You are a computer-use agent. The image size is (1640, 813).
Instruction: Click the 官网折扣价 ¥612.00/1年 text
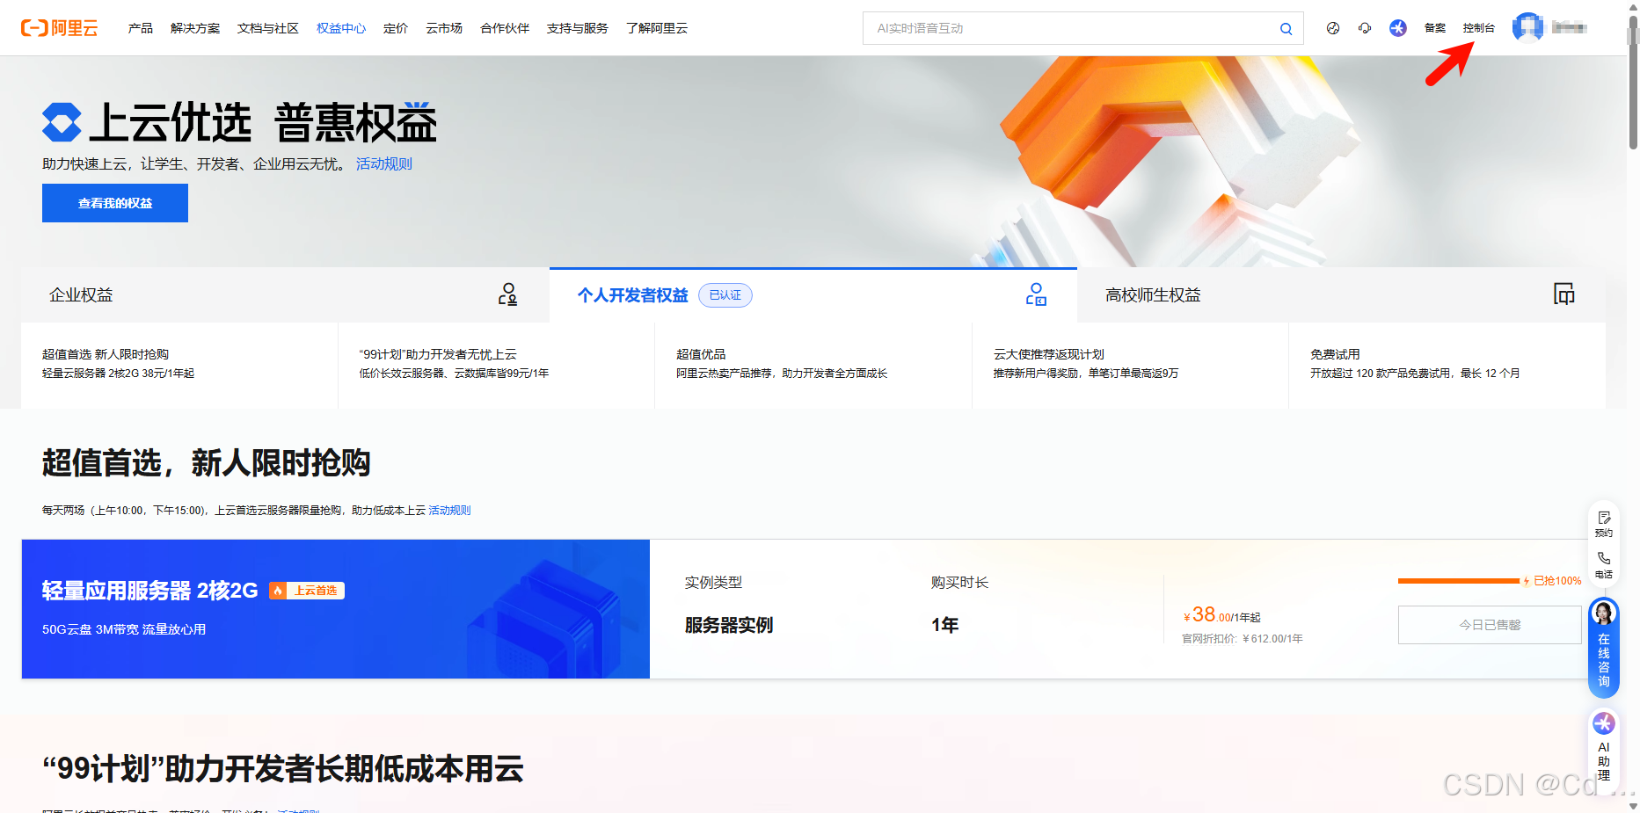click(x=1243, y=639)
